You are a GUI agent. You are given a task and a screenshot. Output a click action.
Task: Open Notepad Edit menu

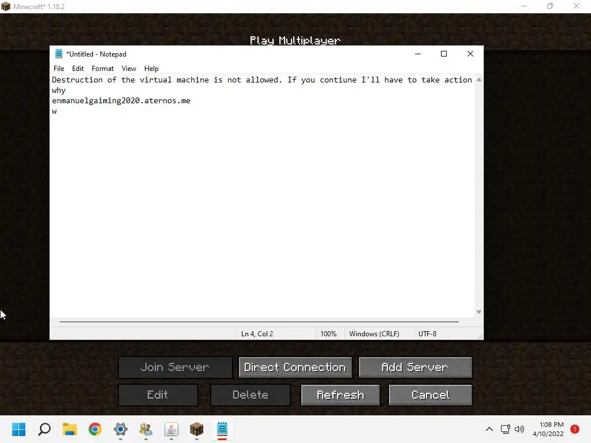tap(78, 69)
